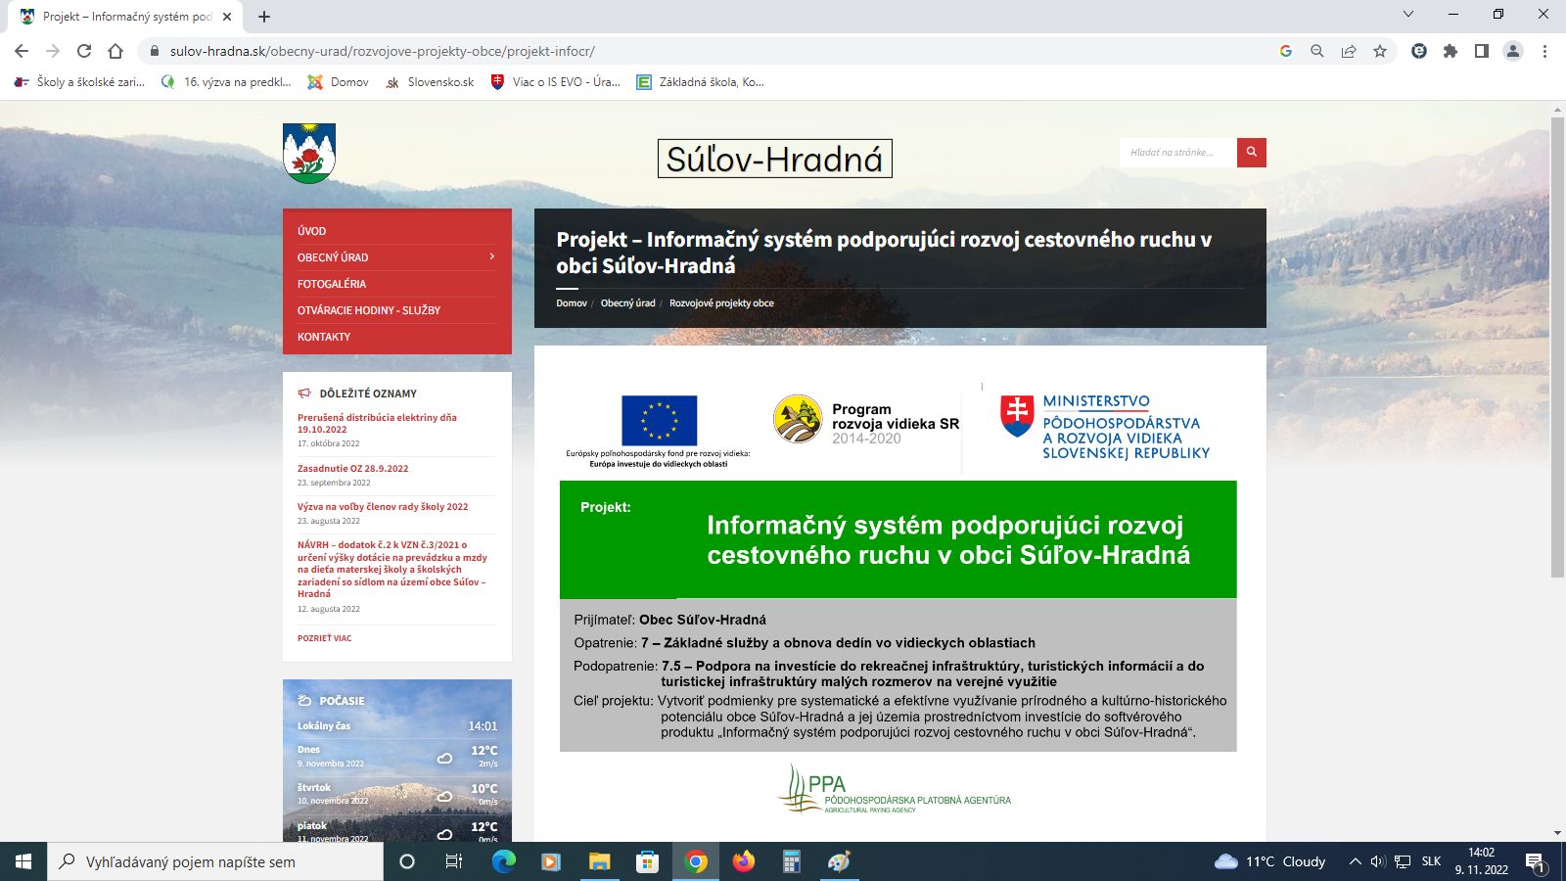
Task: Click SLK keyboard language indicator
Action: coord(1431,861)
